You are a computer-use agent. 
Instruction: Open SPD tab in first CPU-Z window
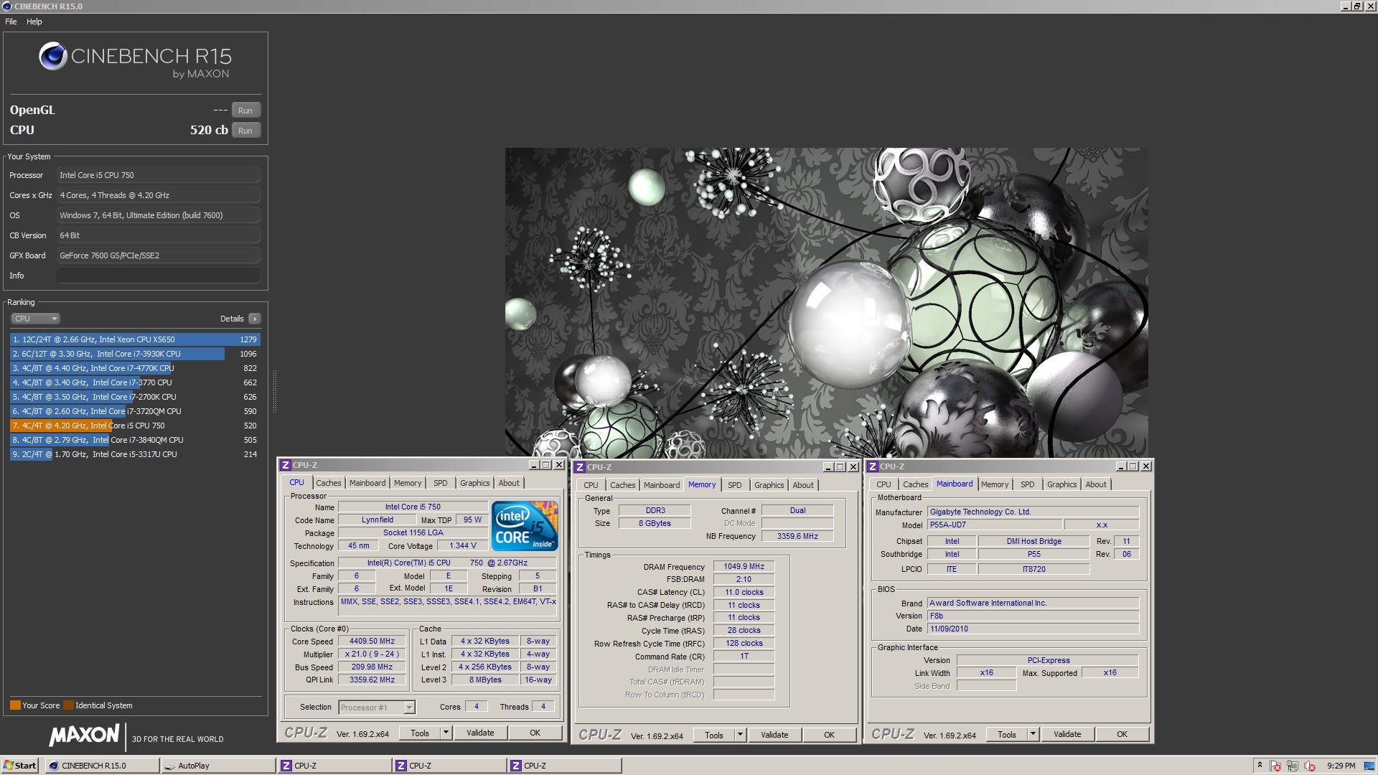pyautogui.click(x=441, y=483)
